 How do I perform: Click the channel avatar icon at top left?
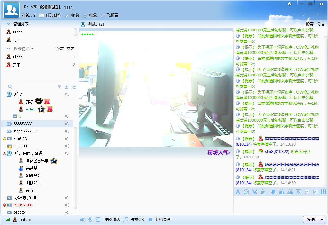point(11,10)
